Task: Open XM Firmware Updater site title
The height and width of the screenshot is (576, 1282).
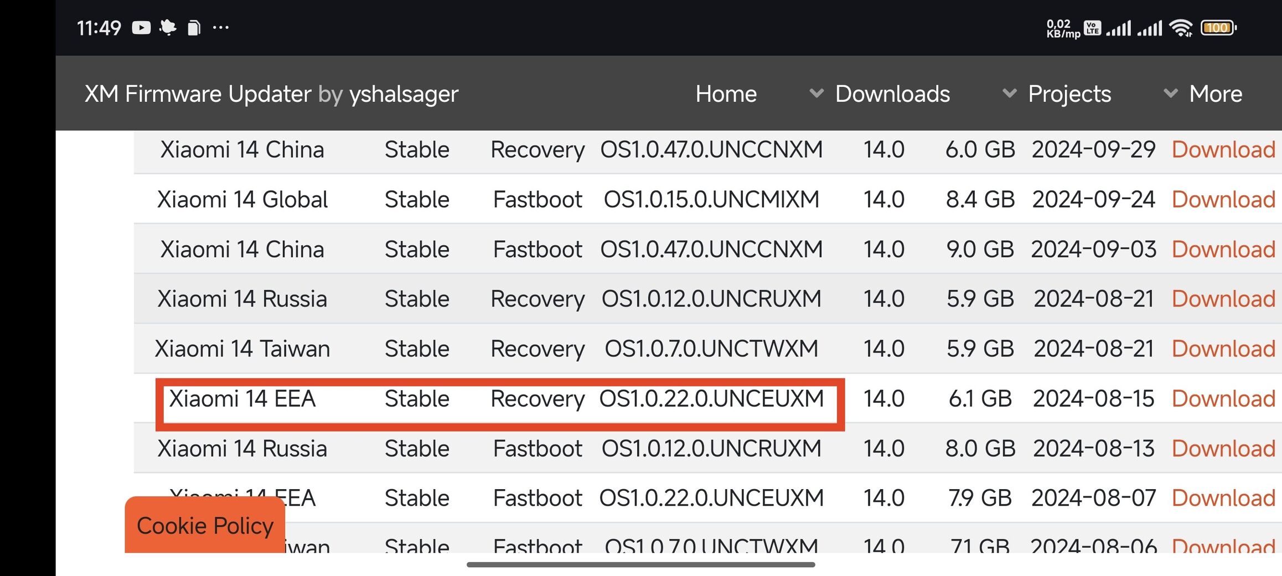Action: (x=271, y=94)
